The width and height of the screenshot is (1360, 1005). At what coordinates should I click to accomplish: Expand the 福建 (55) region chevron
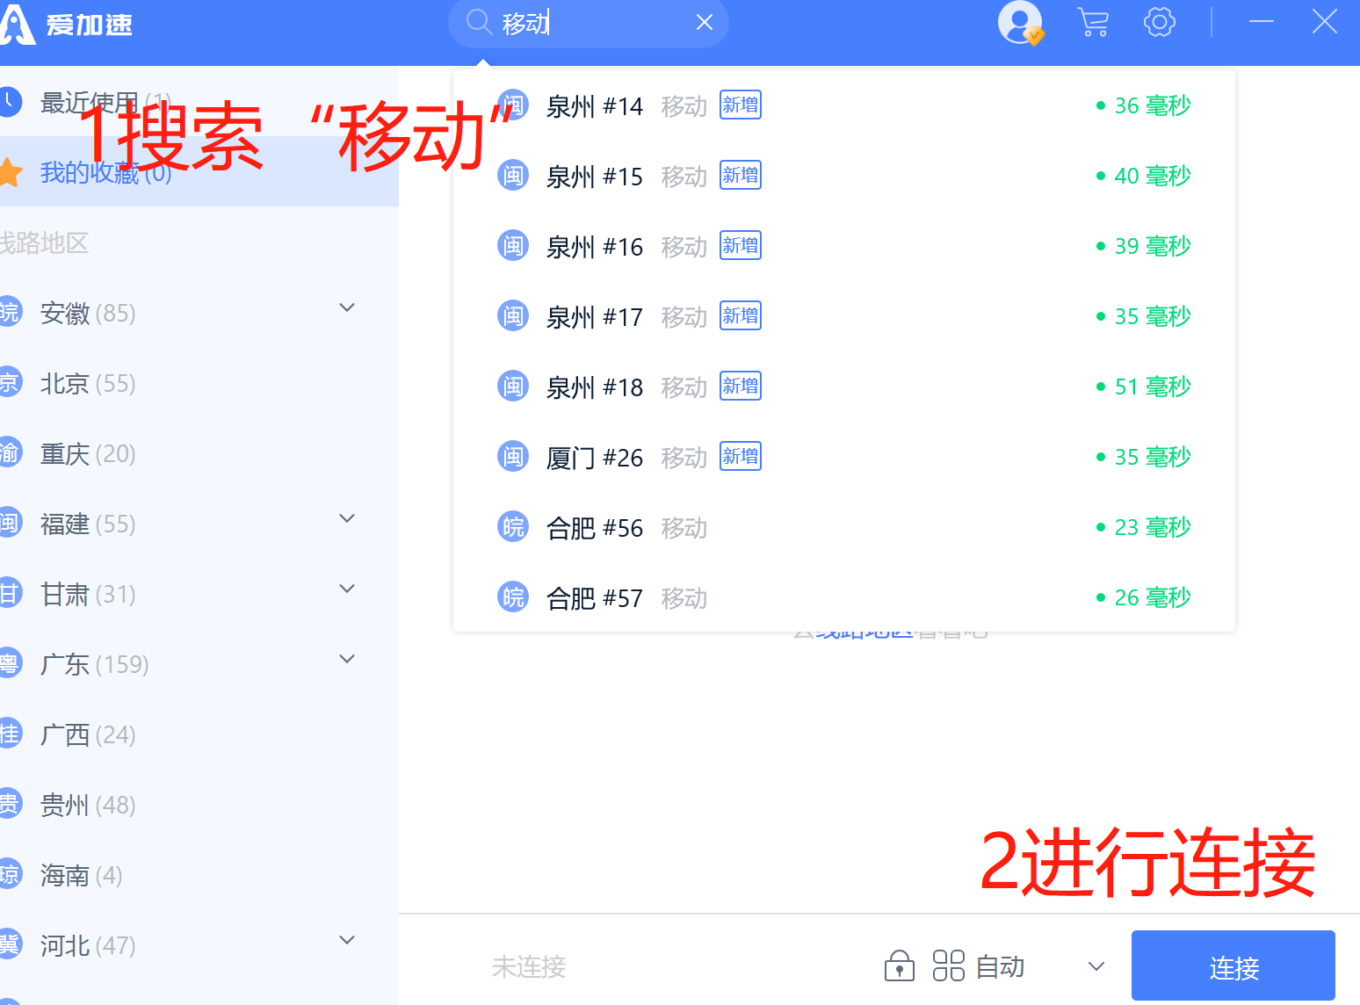click(347, 518)
